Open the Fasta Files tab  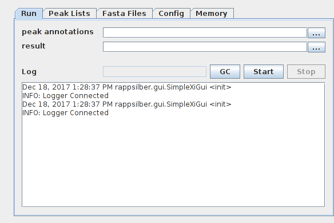tap(125, 14)
